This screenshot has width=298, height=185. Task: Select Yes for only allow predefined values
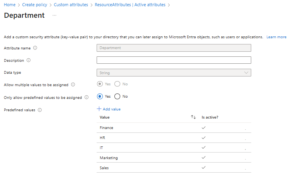pos(100,97)
